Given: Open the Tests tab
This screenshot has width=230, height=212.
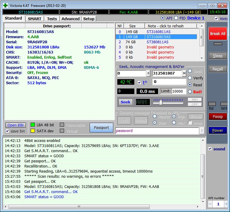Looking at the screenshot, I should click(x=52, y=19).
